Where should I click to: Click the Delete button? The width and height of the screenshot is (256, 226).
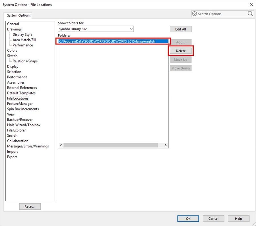[181, 51]
